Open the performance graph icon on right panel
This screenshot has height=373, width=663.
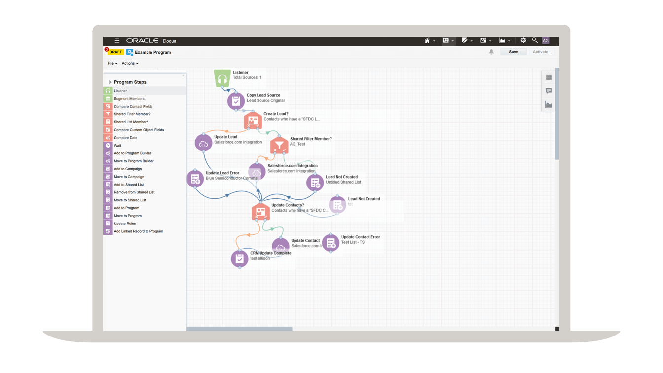pyautogui.click(x=549, y=104)
